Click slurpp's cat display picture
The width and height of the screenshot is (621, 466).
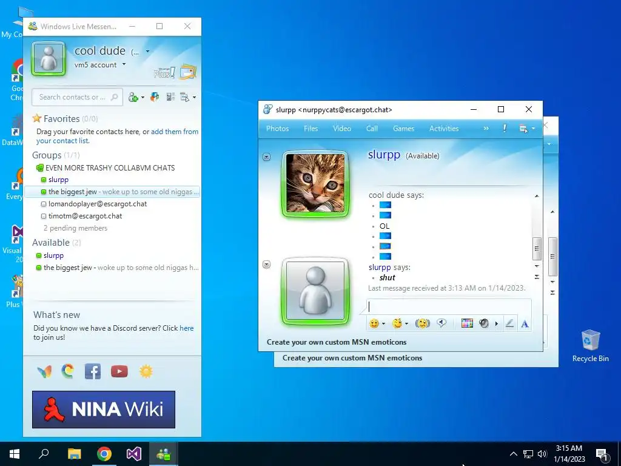[x=315, y=183]
